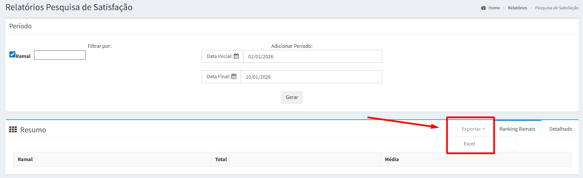Viewport: 583px width, 178px height.
Task: Choose Excel from the export menu
Action: pos(469,144)
